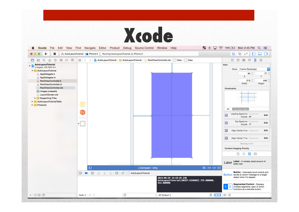
Task: Open the Test navigator diamond icon
Action: (x=55, y=60)
